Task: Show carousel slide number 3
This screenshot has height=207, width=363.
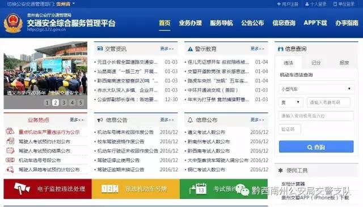Action: 64,102
